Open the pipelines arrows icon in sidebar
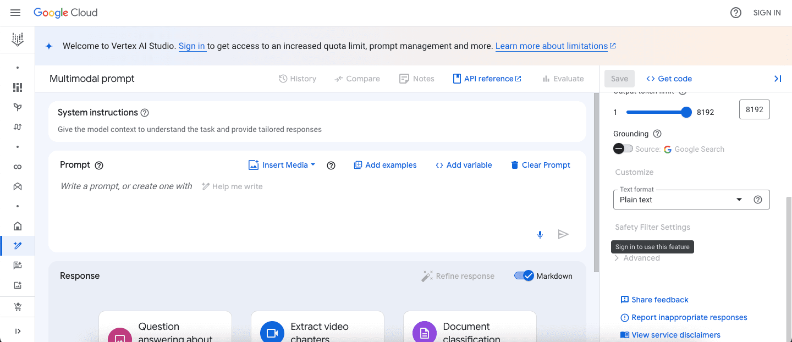This screenshot has height=342, width=792. click(18, 127)
